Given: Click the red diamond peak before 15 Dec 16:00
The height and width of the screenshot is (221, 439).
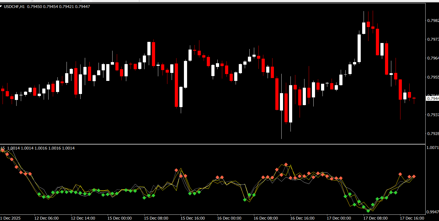Looking at the screenshot, I should [176, 170].
